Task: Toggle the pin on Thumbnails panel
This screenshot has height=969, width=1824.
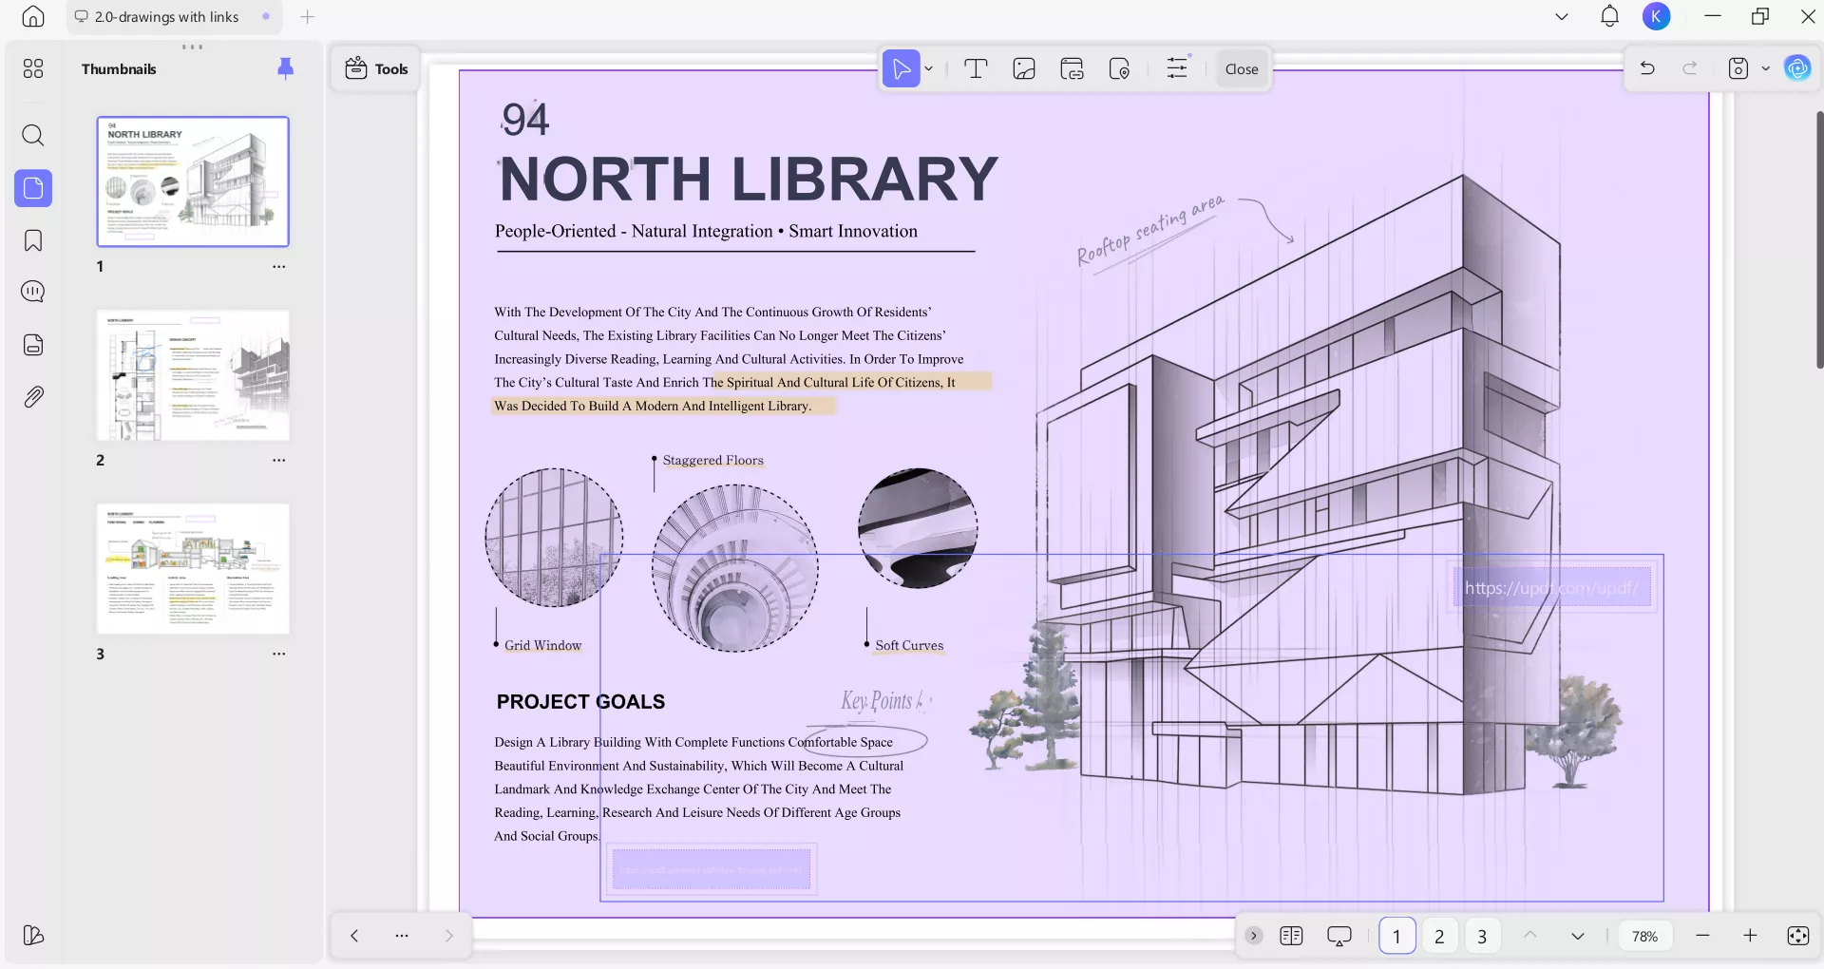Action: [x=285, y=68]
